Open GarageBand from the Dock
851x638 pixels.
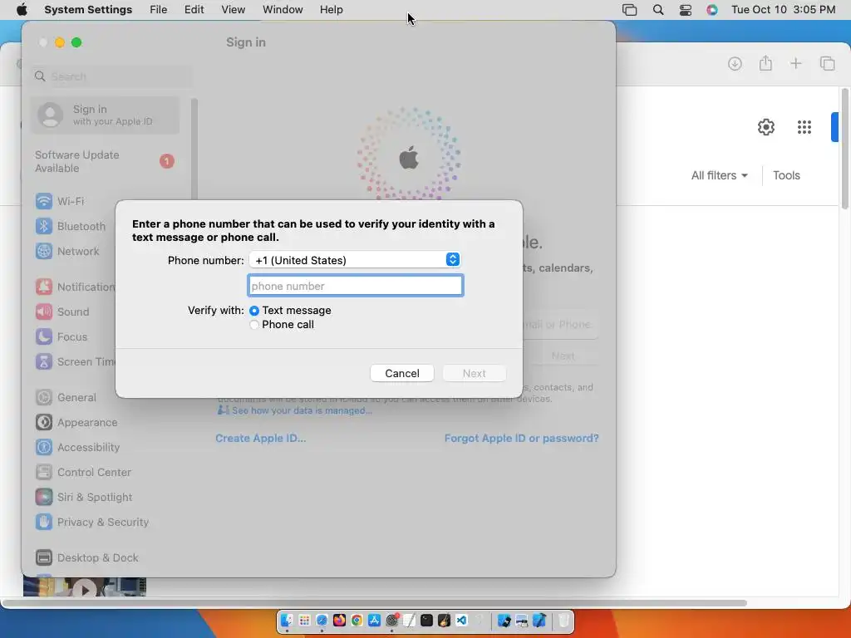(x=444, y=621)
